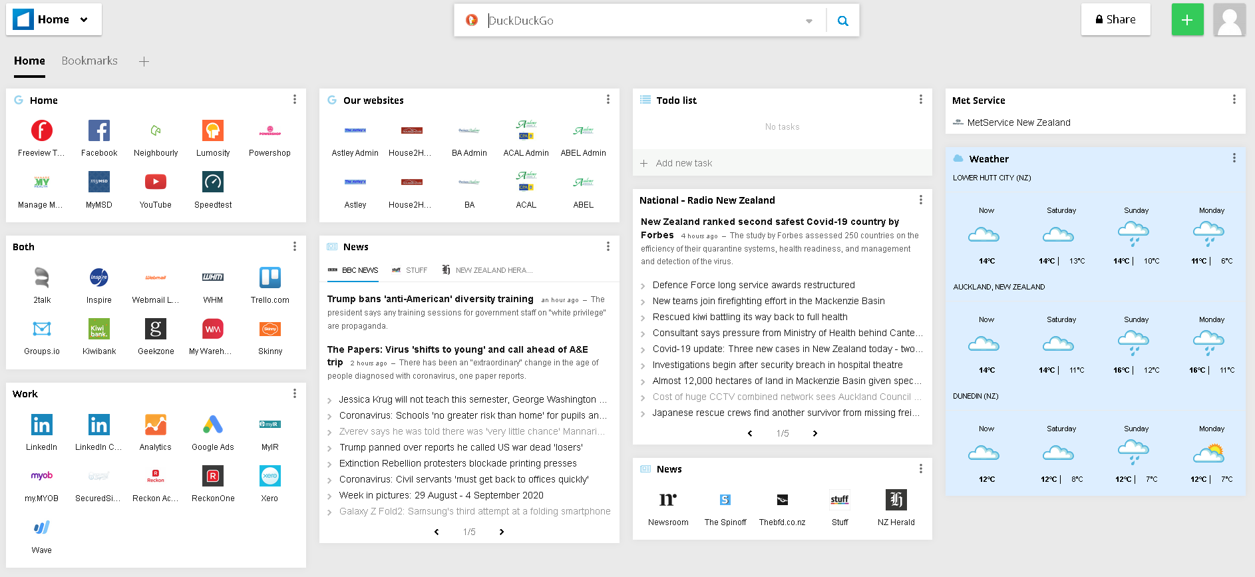Open the NZ Herald news icon
This screenshot has width=1255, height=577.
(896, 500)
